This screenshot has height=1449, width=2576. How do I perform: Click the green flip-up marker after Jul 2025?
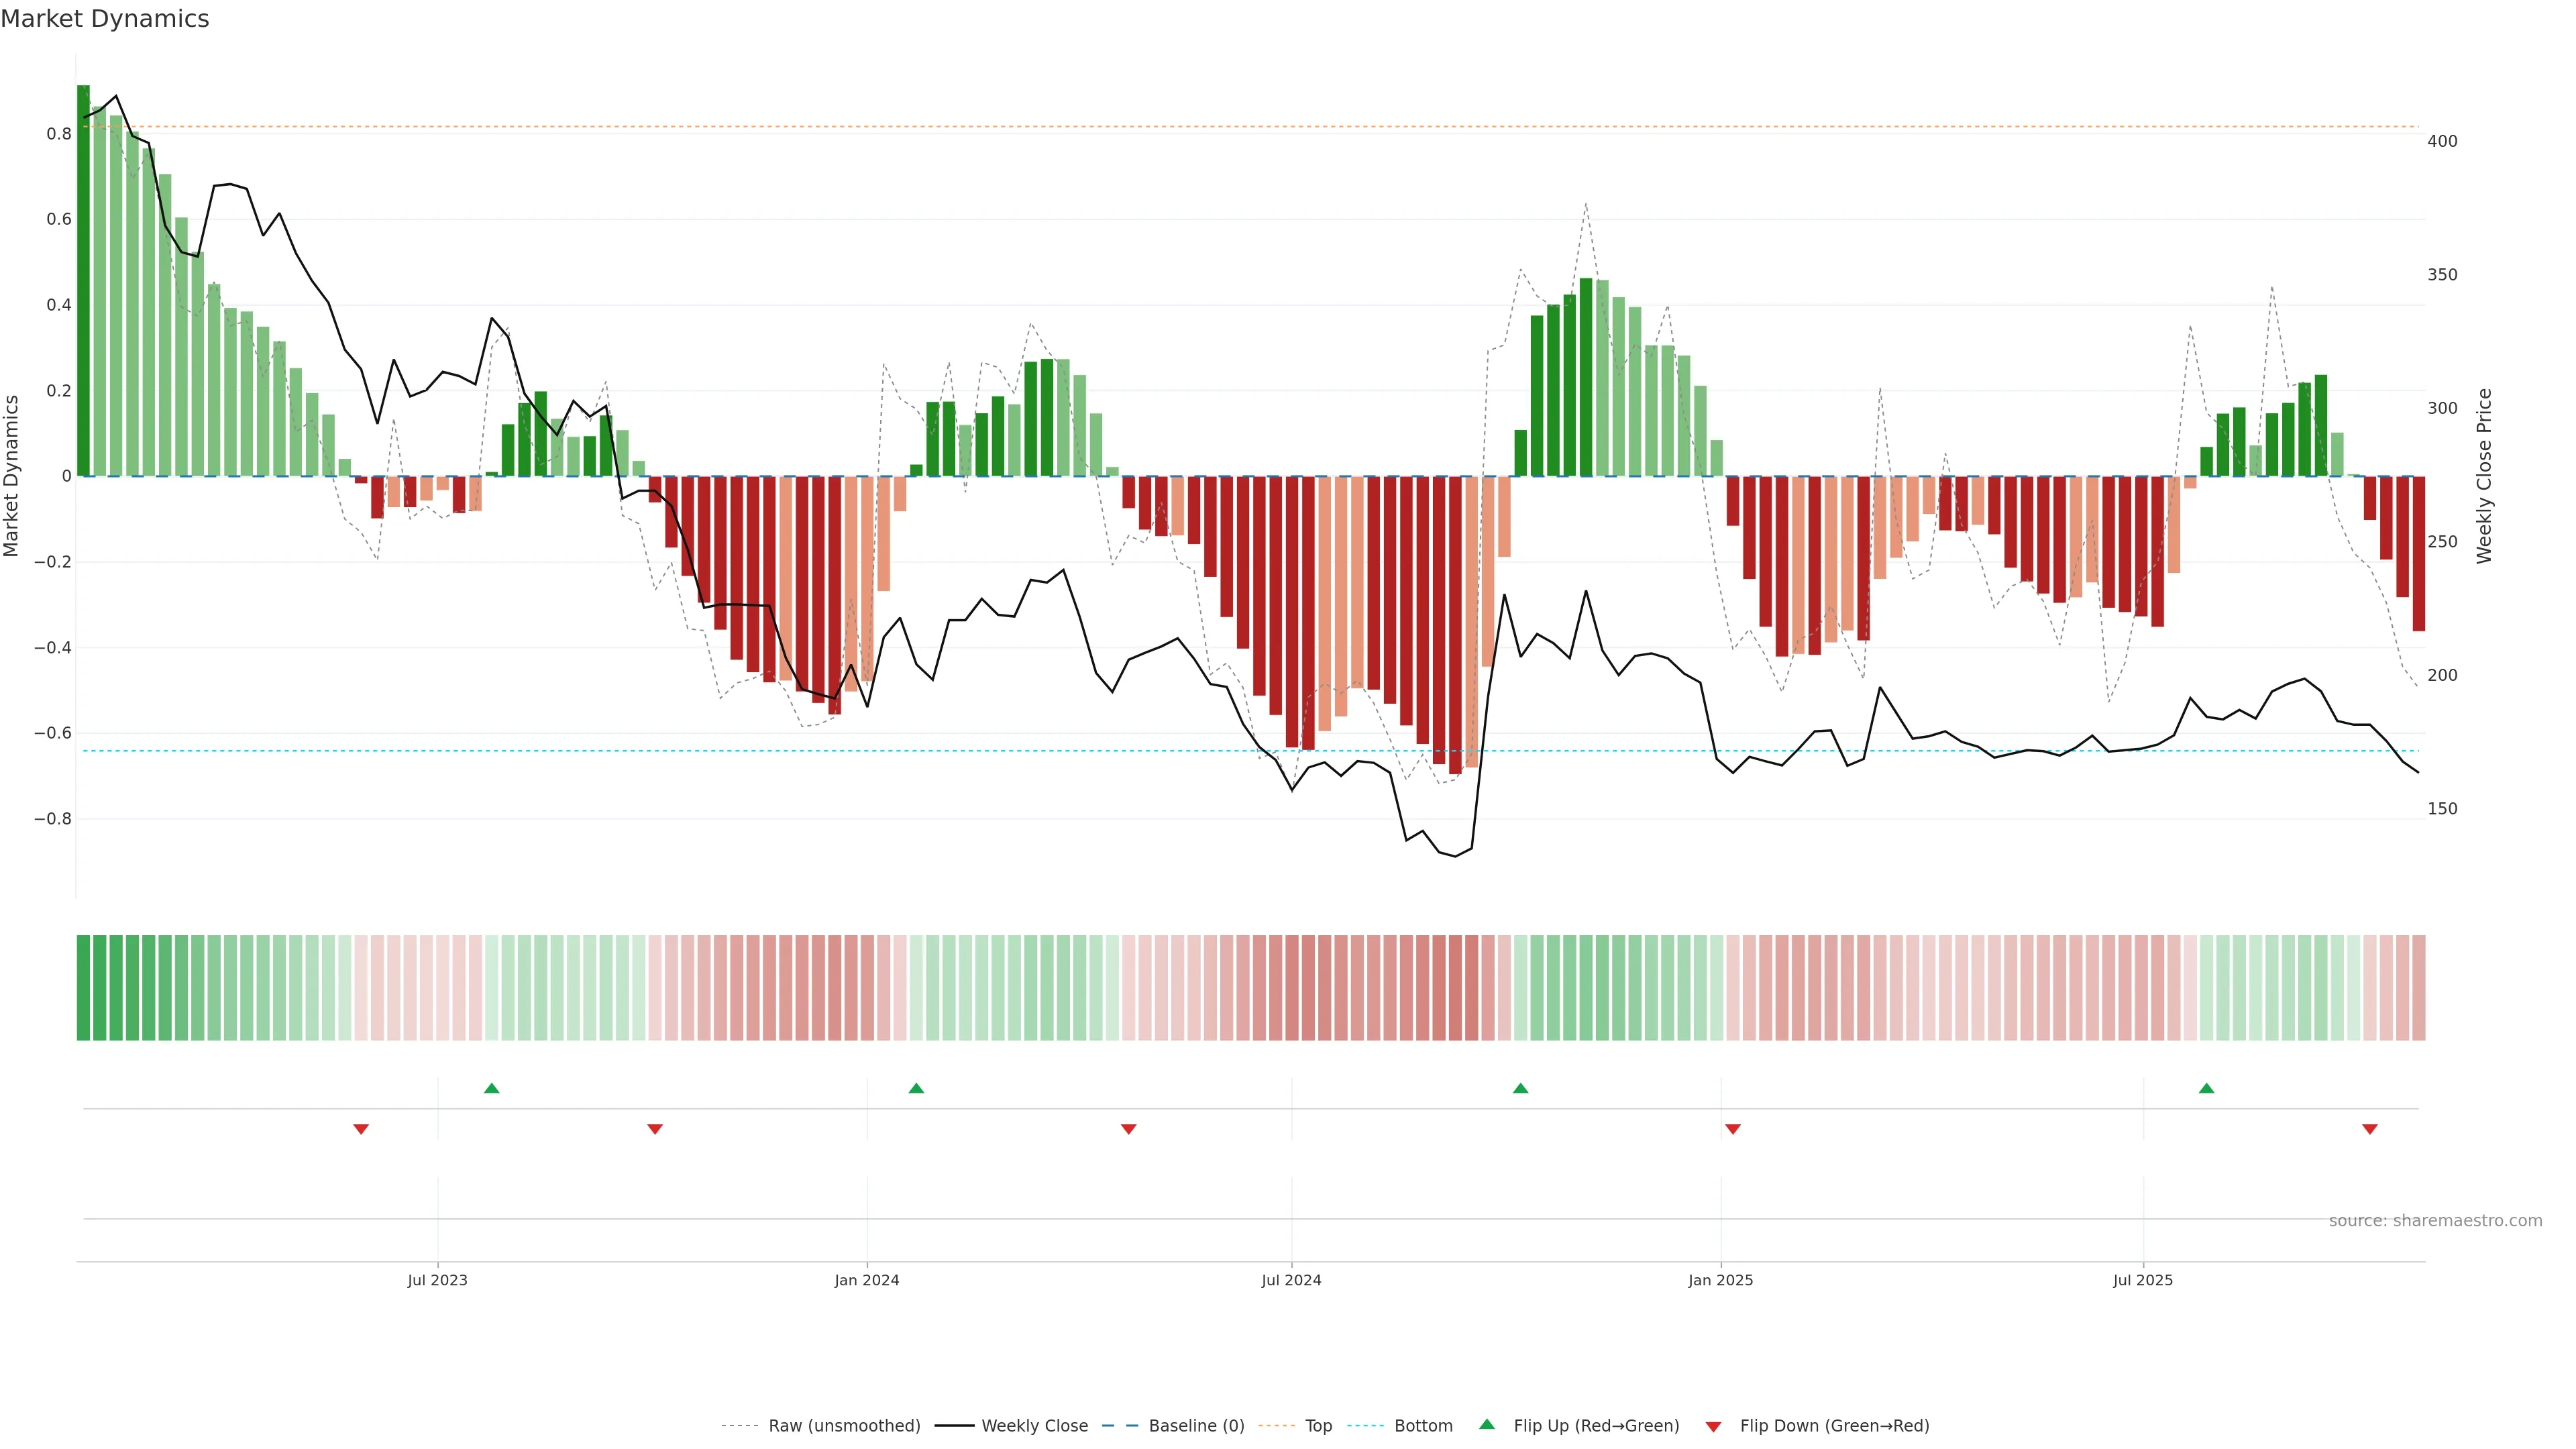[x=2206, y=1088]
